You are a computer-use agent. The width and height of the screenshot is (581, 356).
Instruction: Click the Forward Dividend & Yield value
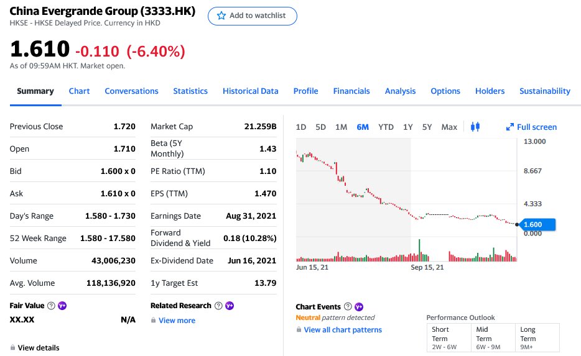click(249, 239)
